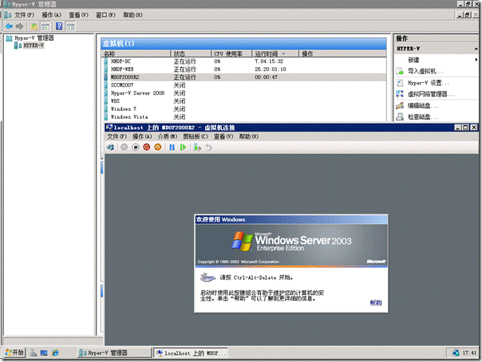Click the blue Help question mark icon

59,26
